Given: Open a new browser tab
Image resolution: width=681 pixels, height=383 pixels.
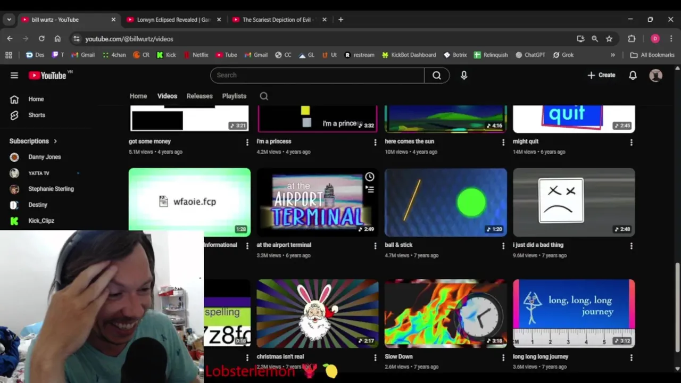Looking at the screenshot, I should point(340,20).
